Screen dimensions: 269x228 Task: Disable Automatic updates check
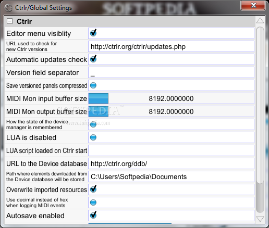click(x=93, y=59)
